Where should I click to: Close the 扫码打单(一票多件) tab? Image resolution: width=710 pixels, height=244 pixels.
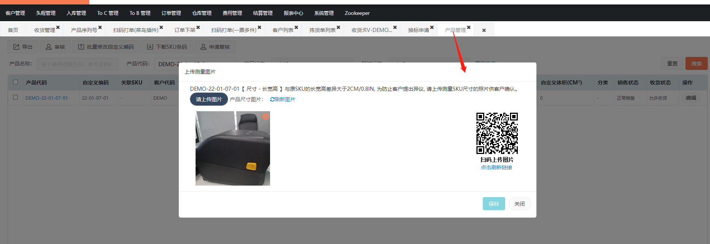coord(259,27)
